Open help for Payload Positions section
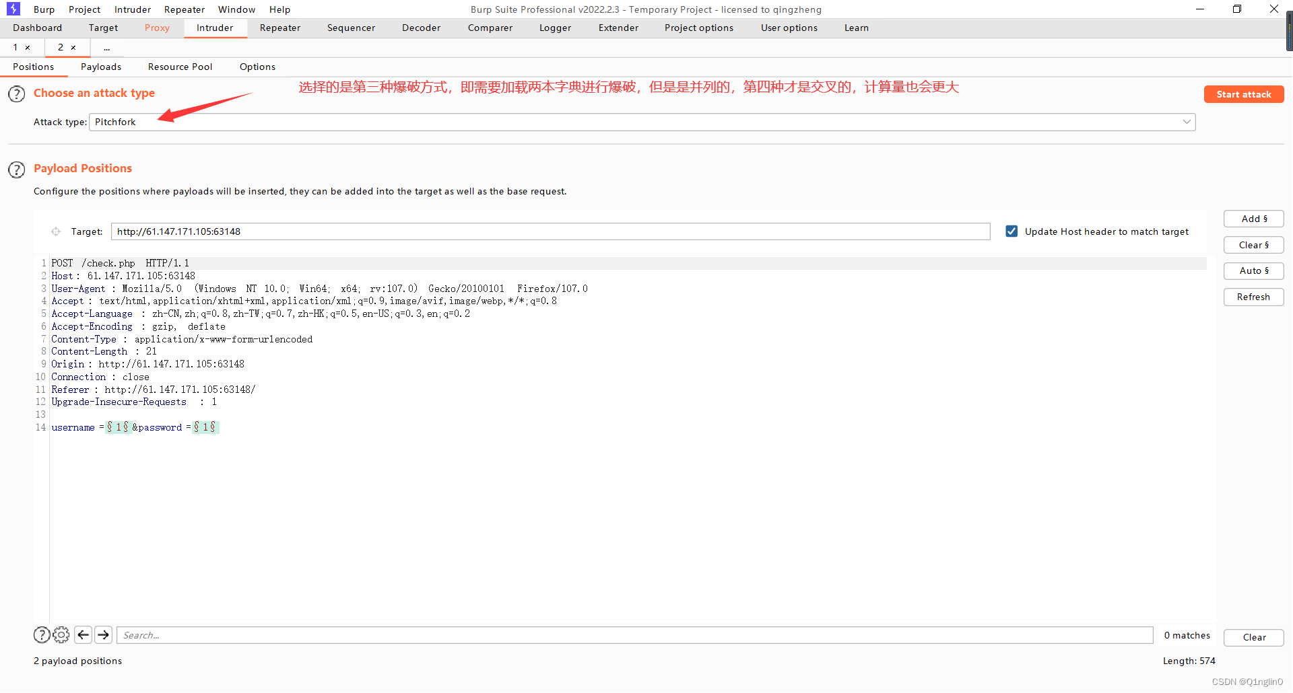Screen dimensions: 1293x693 coord(16,170)
